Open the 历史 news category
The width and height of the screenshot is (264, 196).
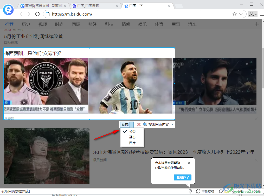coord(26,24)
